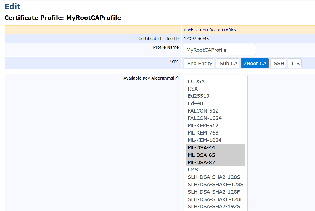Click the Back to Certificate Profiles link
The image size is (315, 211).
click(210, 30)
